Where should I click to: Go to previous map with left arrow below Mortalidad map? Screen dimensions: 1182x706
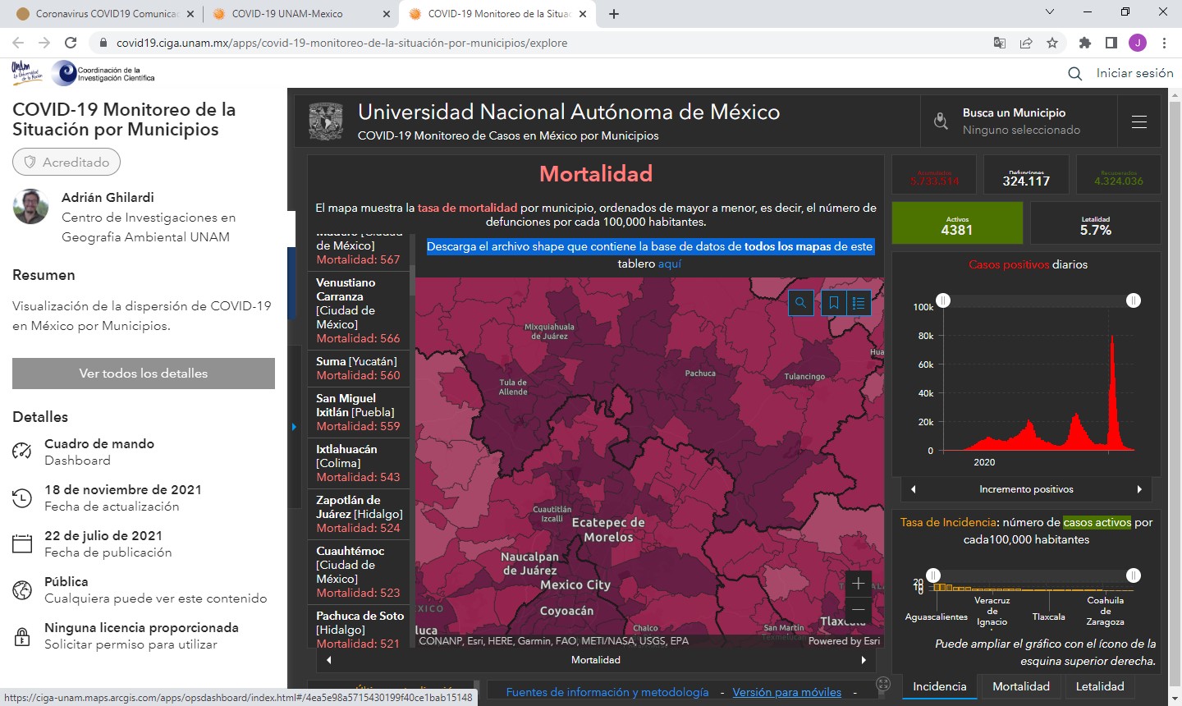[329, 660]
